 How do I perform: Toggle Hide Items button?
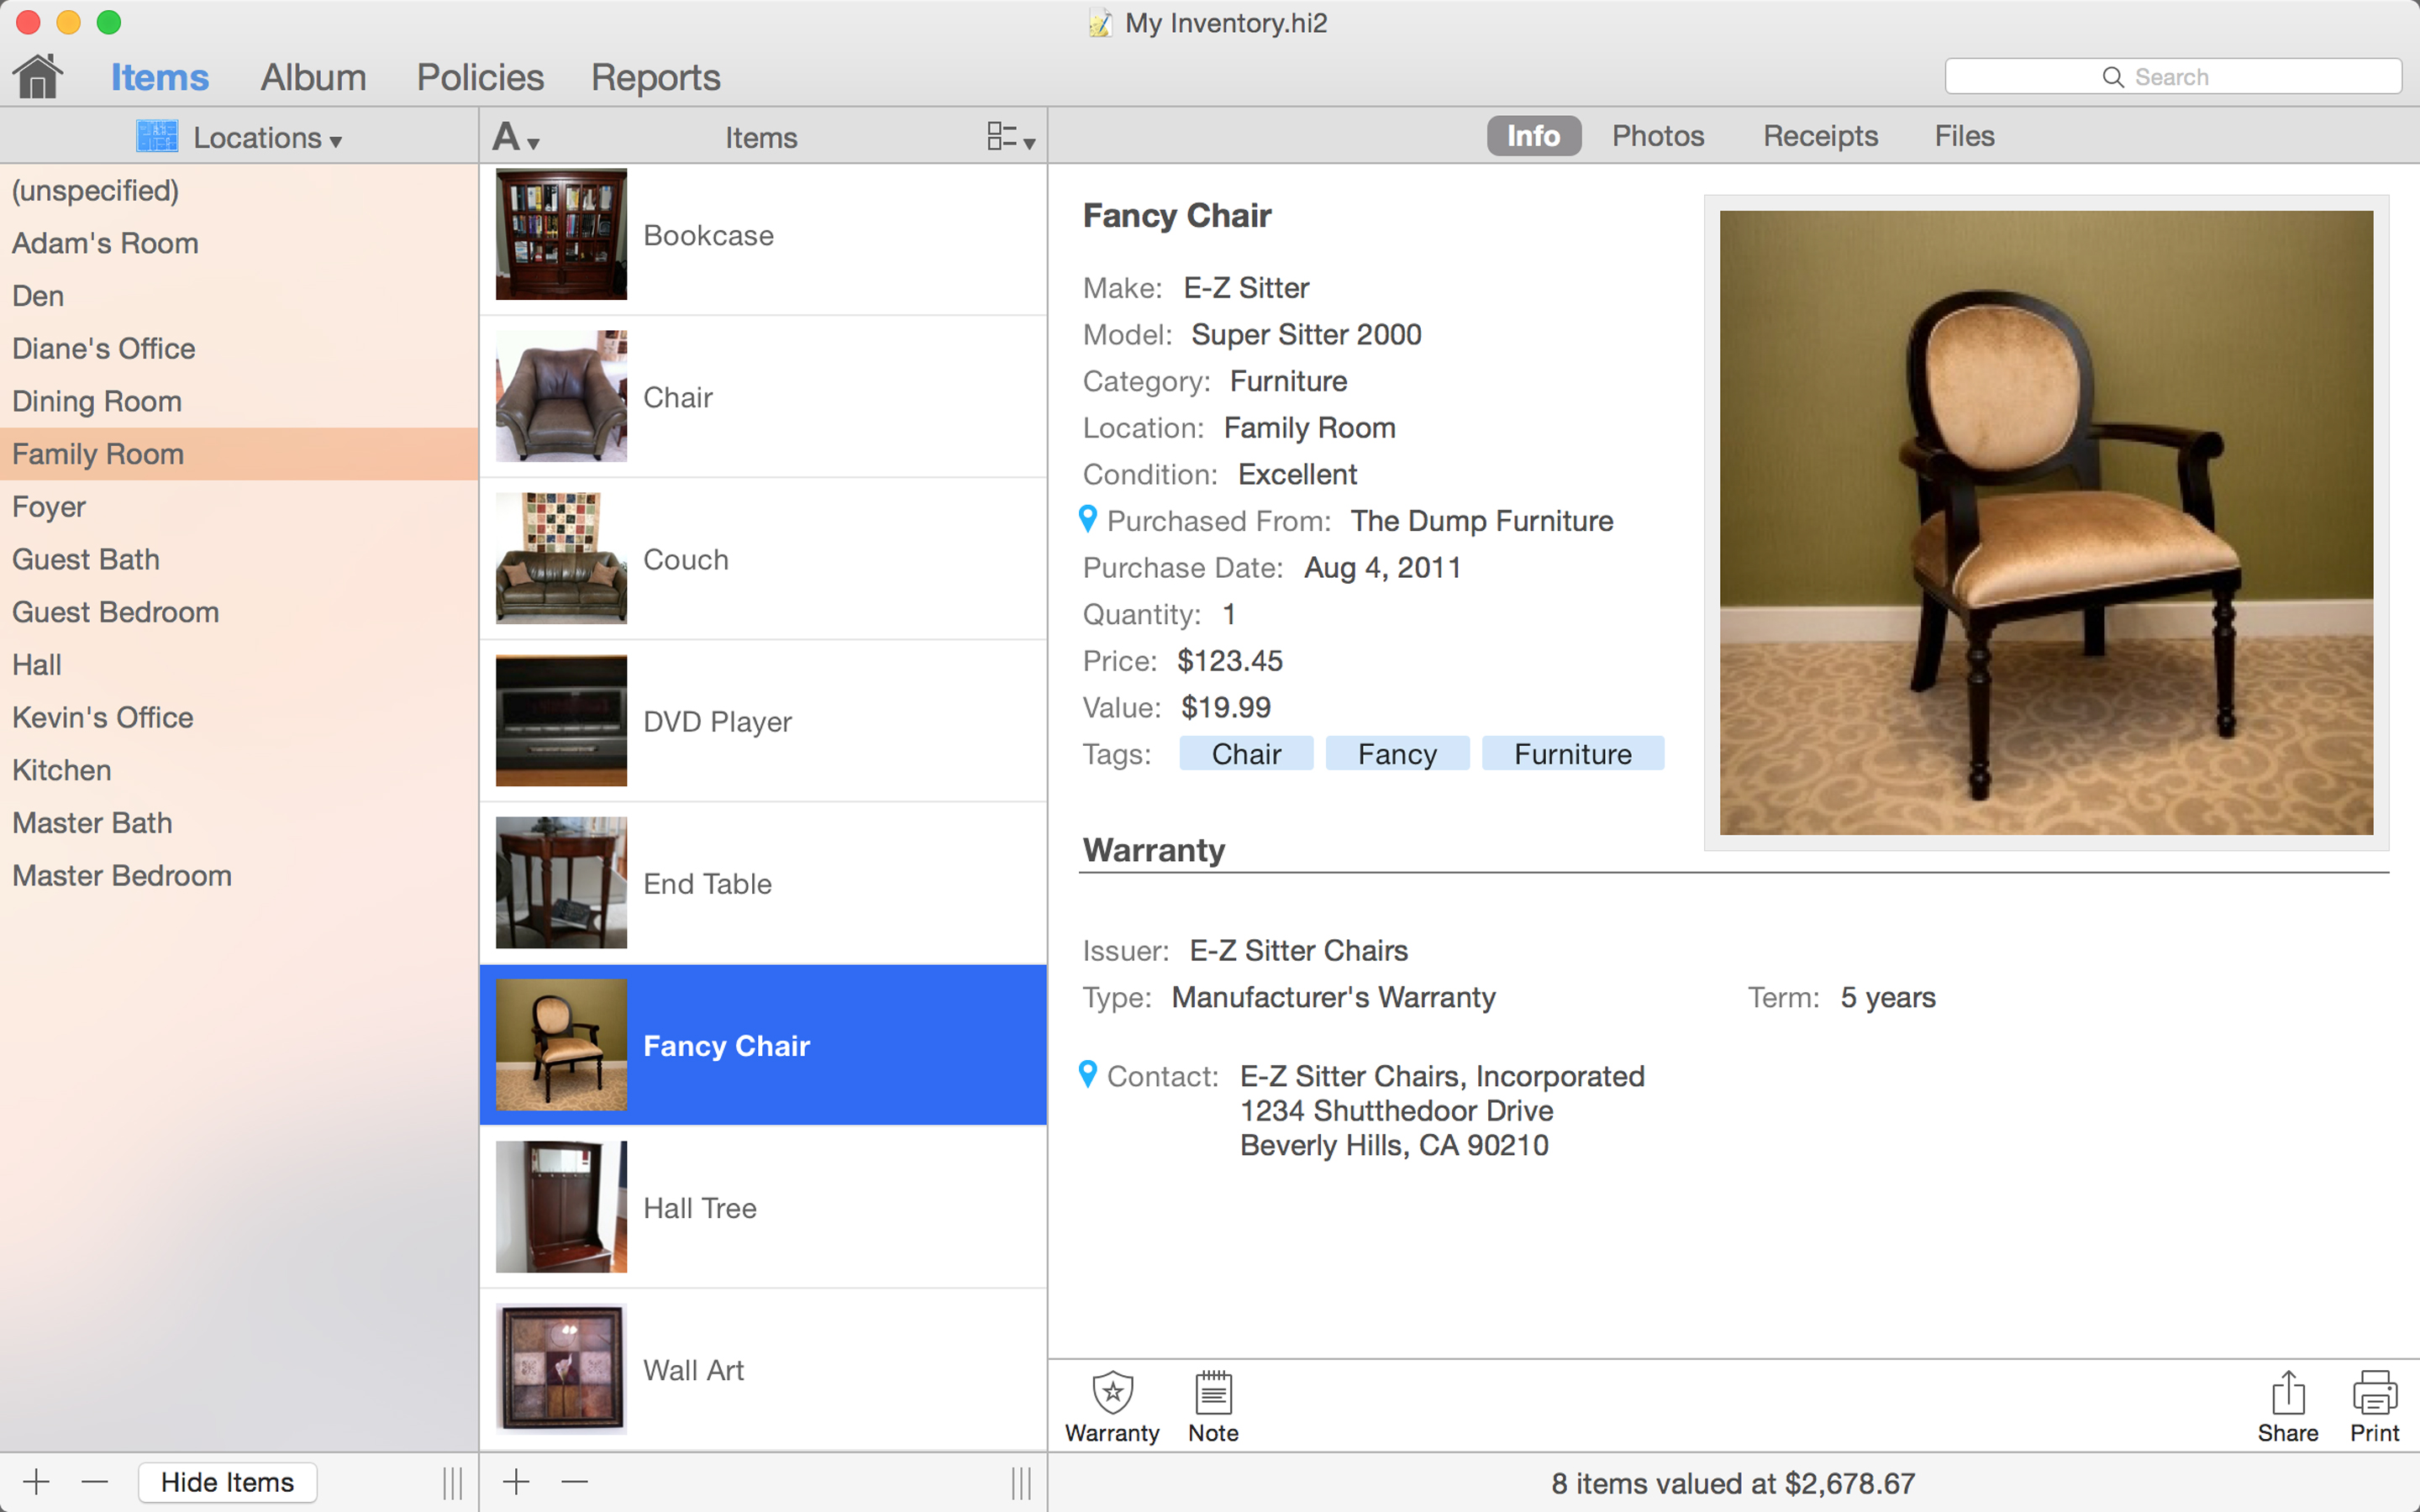pos(227,1482)
